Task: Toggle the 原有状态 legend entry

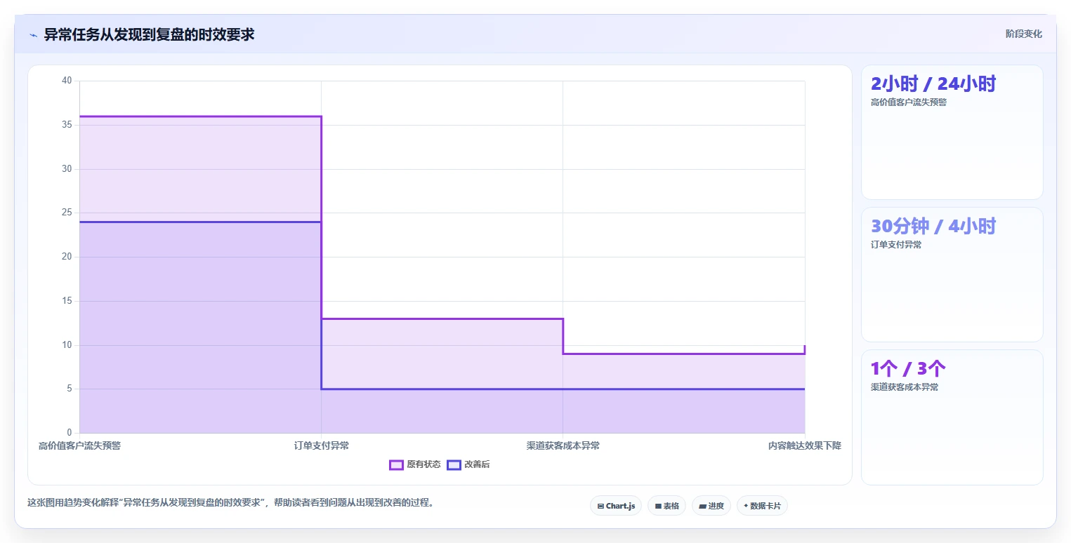Action: coord(415,464)
